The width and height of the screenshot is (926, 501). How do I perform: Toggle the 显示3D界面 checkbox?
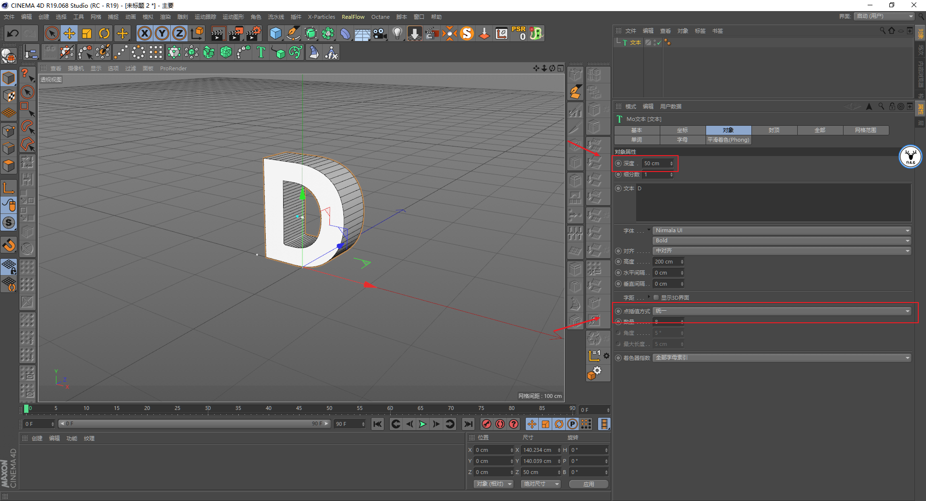656,298
